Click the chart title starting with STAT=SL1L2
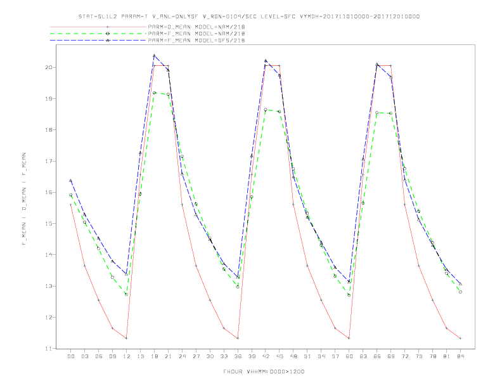This screenshot has width=502, height=388. 249,16
